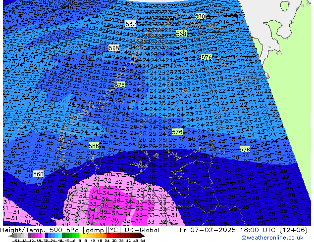314x242 pixels.
Task: Click the 'UK-Global' model label
Action: tap(142, 230)
